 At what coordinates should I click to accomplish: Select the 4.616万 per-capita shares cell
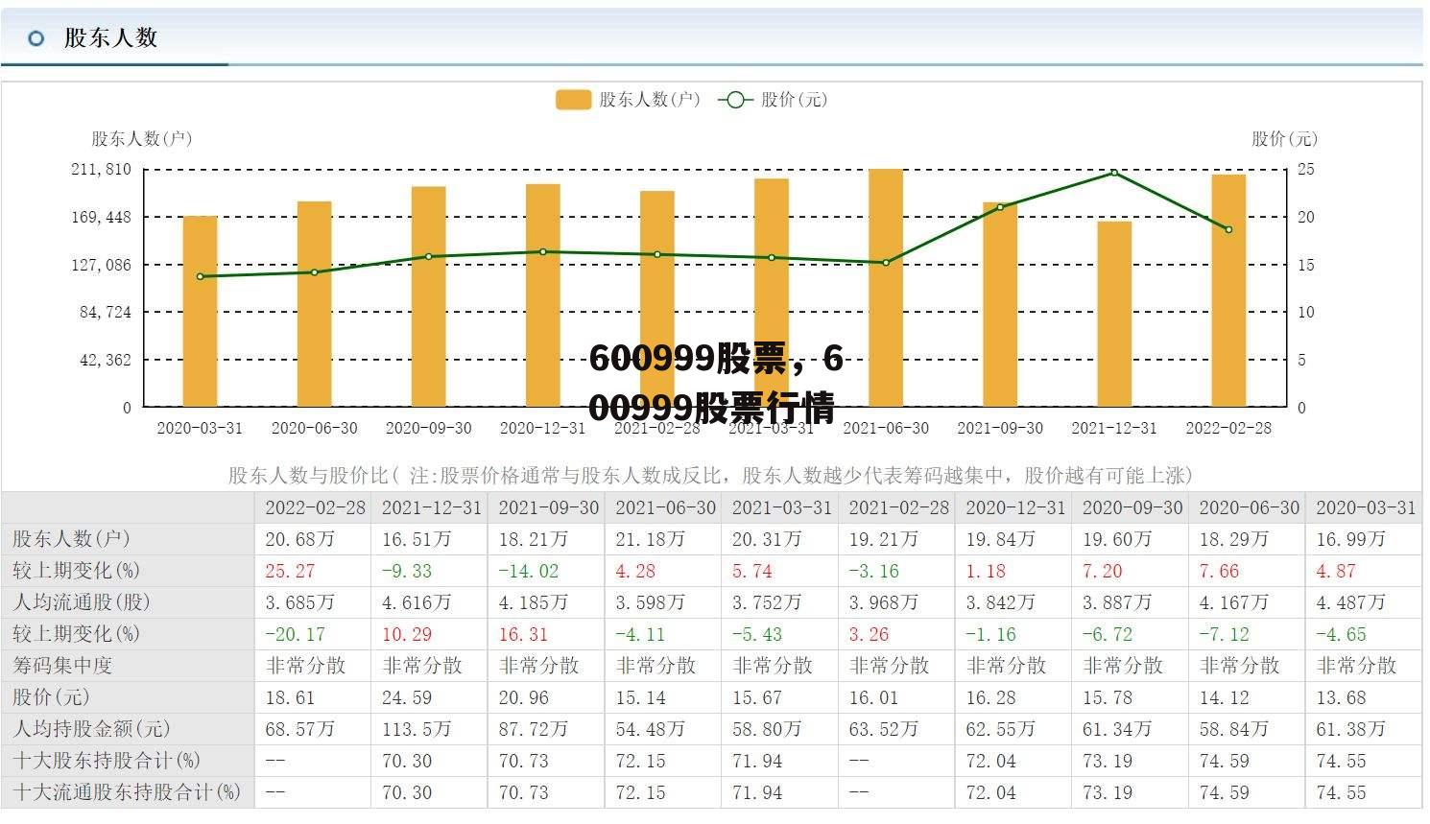point(417,602)
